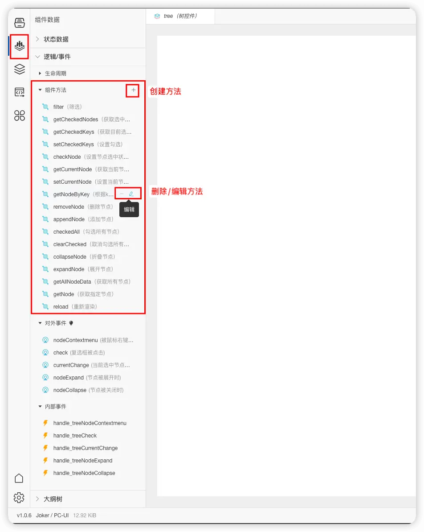Click the lightbulb hint beside 对外事件
The width and height of the screenshot is (424, 532).
pyautogui.click(x=71, y=323)
